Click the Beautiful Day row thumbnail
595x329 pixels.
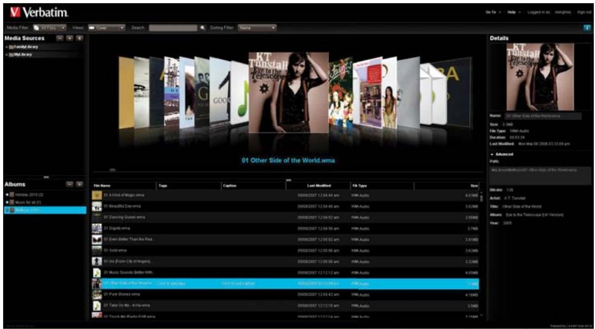[x=97, y=206]
